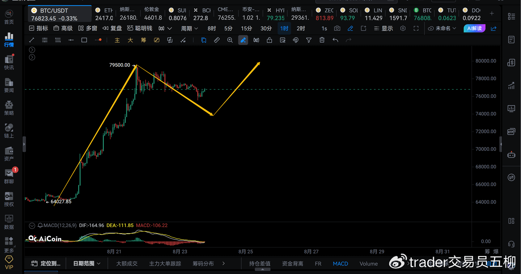Open the 资产 assets section
The width and height of the screenshot is (521, 274).
tap(9, 154)
